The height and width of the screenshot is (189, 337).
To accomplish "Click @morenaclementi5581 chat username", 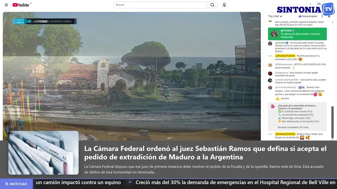I will tap(287, 80).
